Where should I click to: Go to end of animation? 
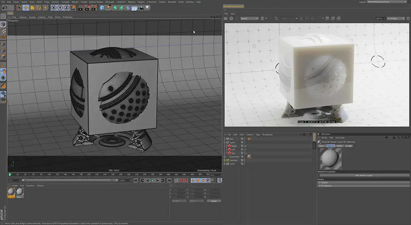click(x=169, y=180)
